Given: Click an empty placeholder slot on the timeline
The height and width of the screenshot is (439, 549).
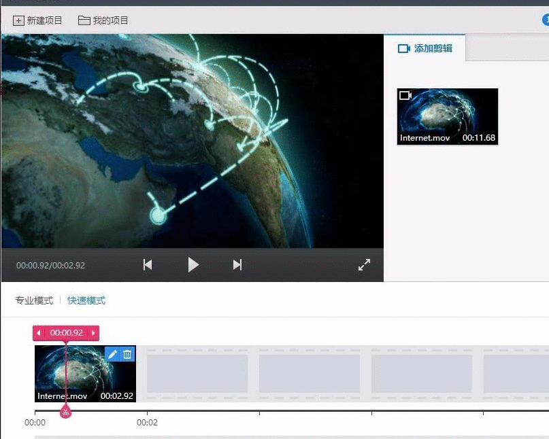Looking at the screenshot, I should 196,374.
